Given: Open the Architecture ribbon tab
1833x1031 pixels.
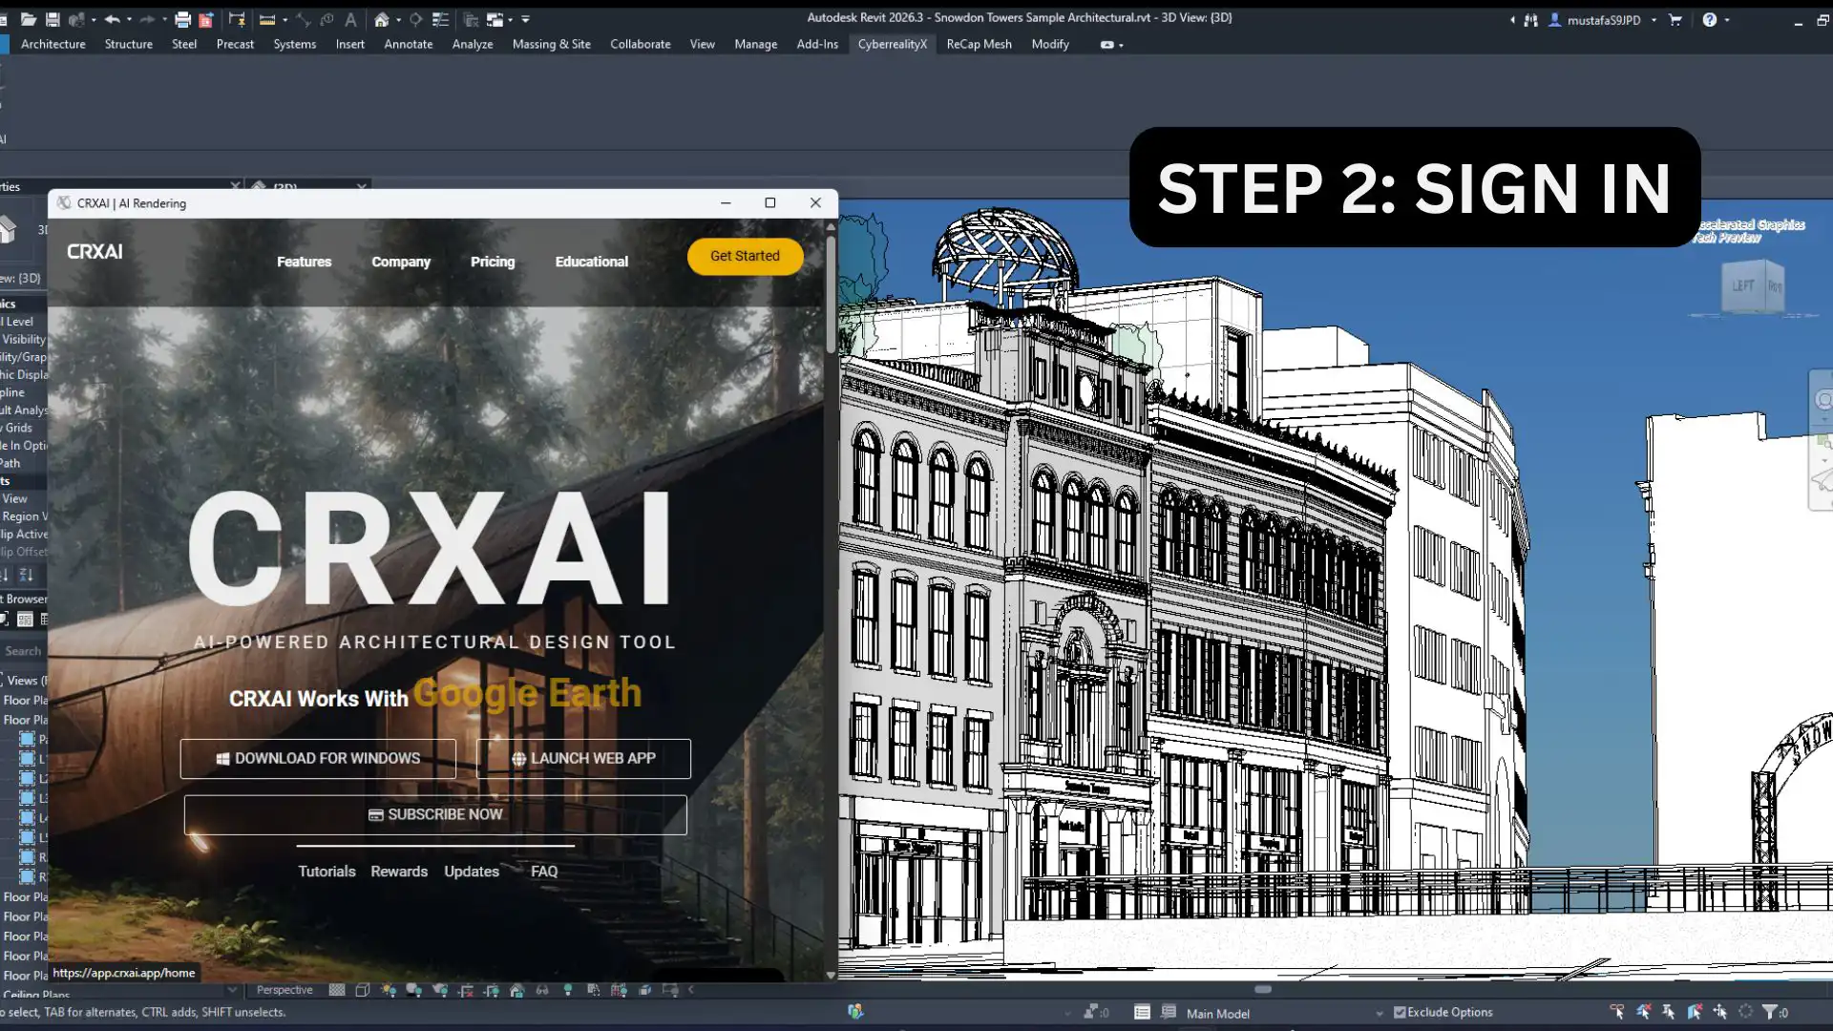Looking at the screenshot, I should tap(53, 44).
